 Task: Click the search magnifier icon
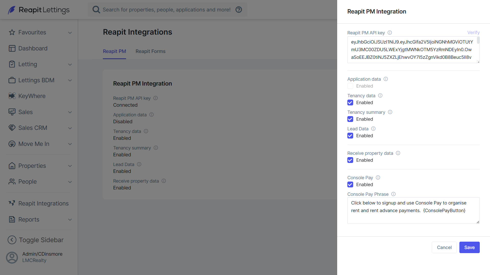pos(96,10)
